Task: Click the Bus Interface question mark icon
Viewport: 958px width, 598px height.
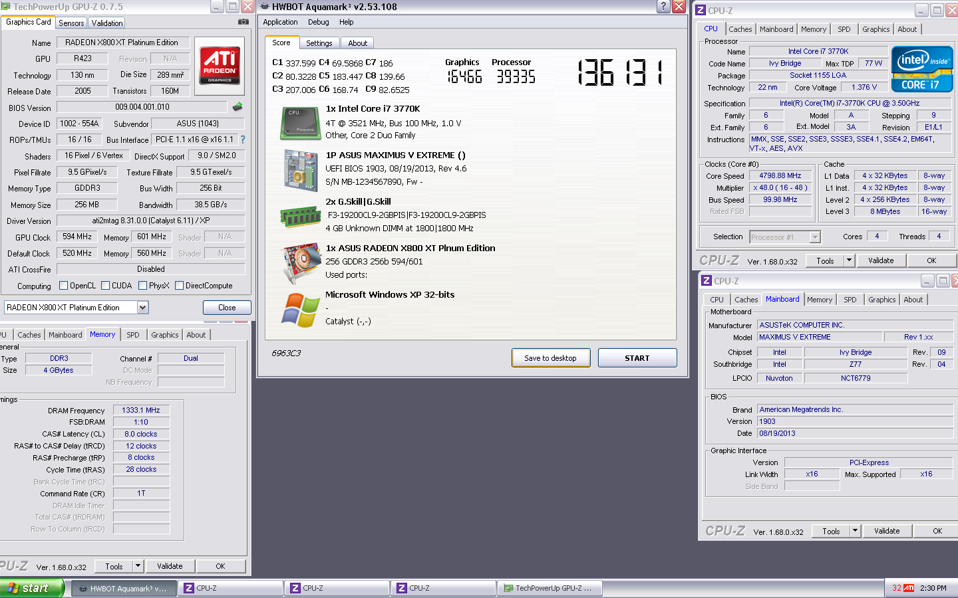Action: [243, 140]
